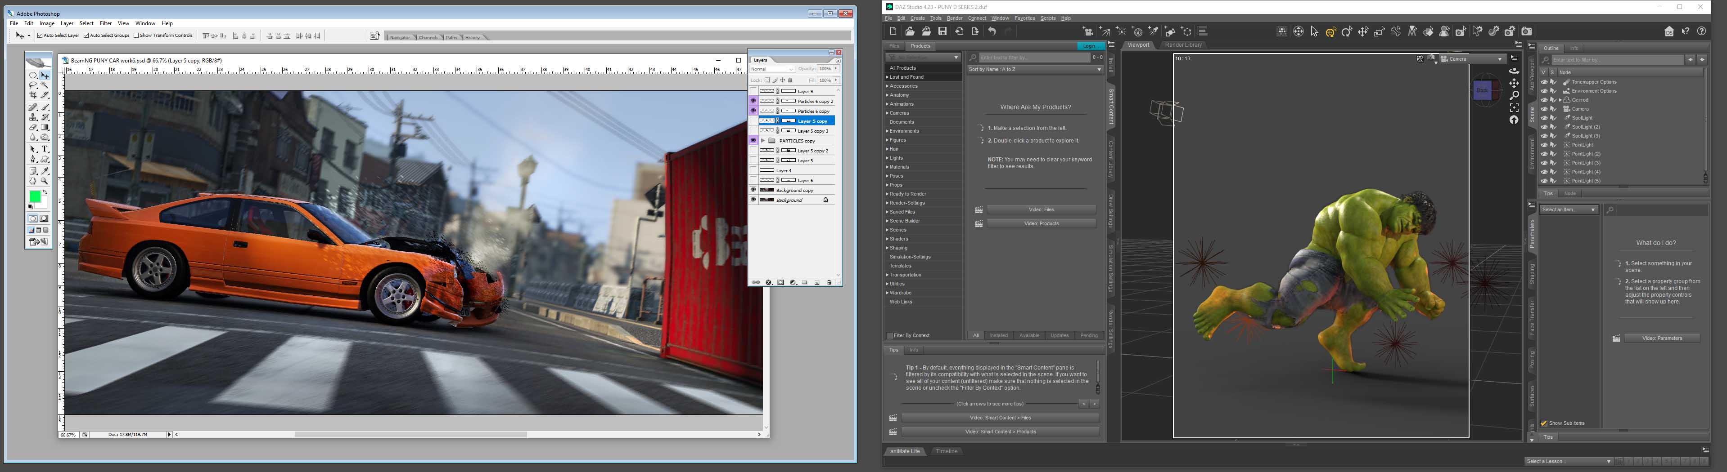
Task: Click the viewport Frame selection icon
Action: point(1514,107)
